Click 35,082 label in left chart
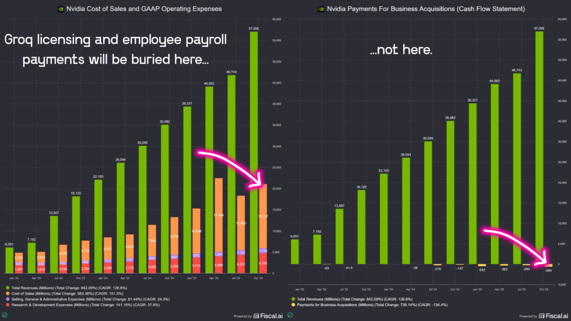Image resolution: width=571 pixels, height=321 pixels. (x=164, y=121)
